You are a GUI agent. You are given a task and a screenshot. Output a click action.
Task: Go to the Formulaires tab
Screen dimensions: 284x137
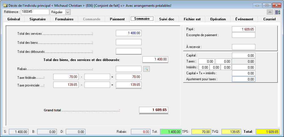(64, 19)
